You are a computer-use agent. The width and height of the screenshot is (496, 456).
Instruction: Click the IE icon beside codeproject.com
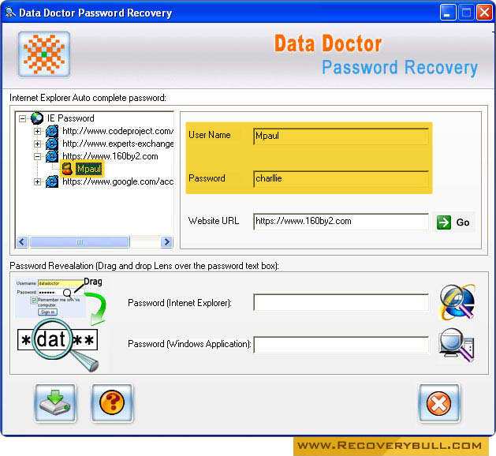52,131
